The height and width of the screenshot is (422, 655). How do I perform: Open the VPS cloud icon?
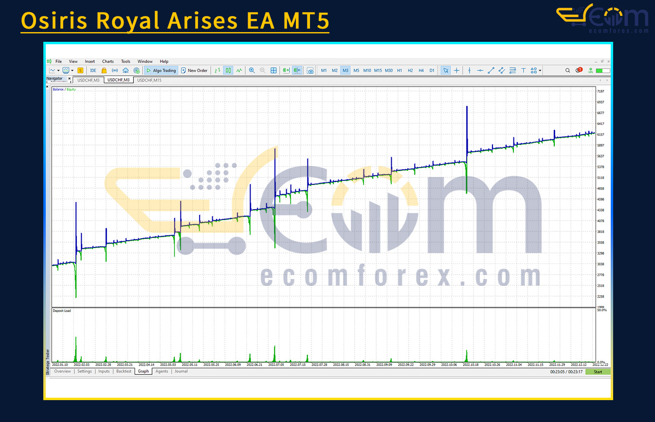[126, 70]
